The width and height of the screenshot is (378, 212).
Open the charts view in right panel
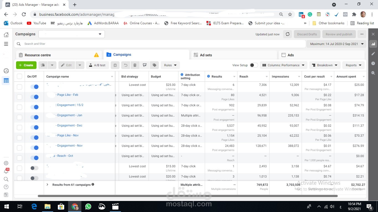click(373, 44)
